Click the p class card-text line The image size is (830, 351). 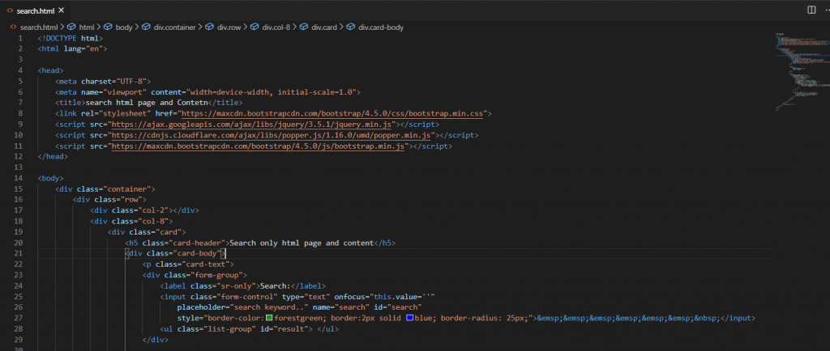(x=188, y=264)
